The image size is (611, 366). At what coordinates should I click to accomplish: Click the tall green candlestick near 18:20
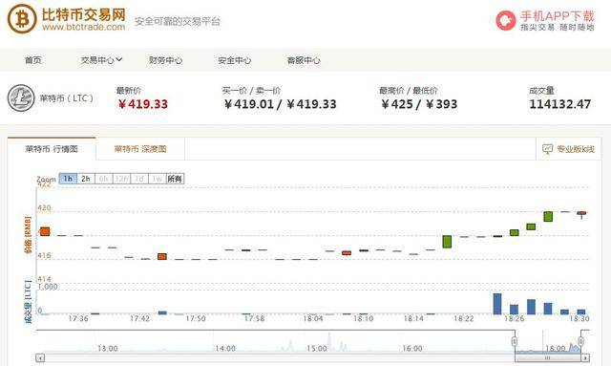[447, 242]
